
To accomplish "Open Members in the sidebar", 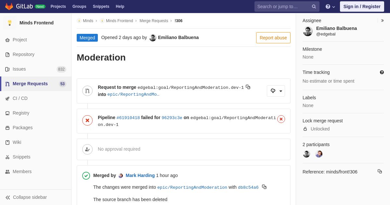I will (36, 171).
